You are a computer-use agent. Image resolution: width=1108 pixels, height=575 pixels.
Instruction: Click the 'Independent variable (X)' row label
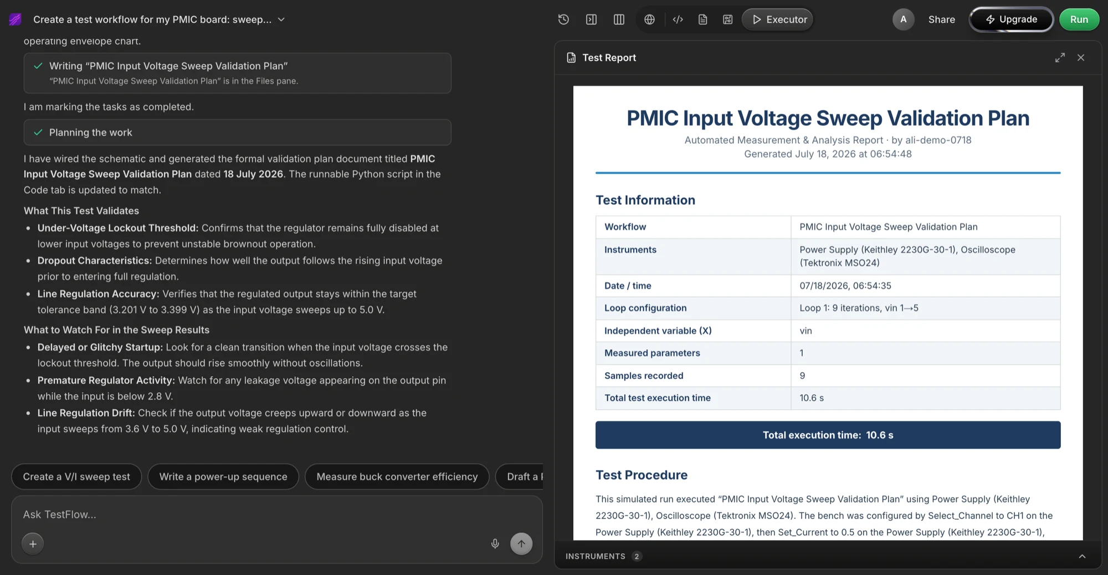coord(658,331)
